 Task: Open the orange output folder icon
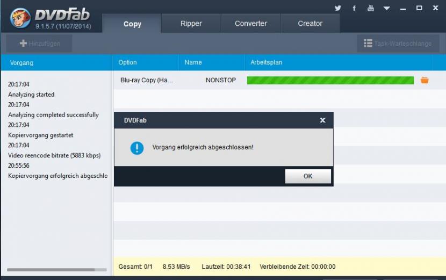(x=425, y=80)
